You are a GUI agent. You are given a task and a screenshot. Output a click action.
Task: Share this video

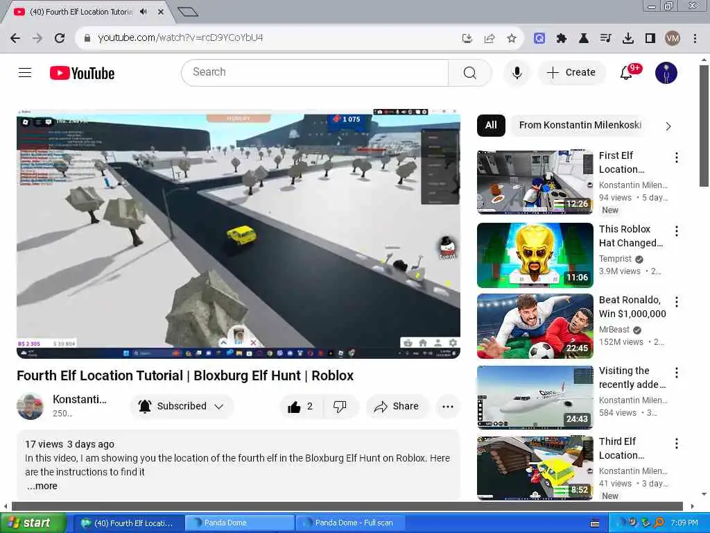click(397, 407)
